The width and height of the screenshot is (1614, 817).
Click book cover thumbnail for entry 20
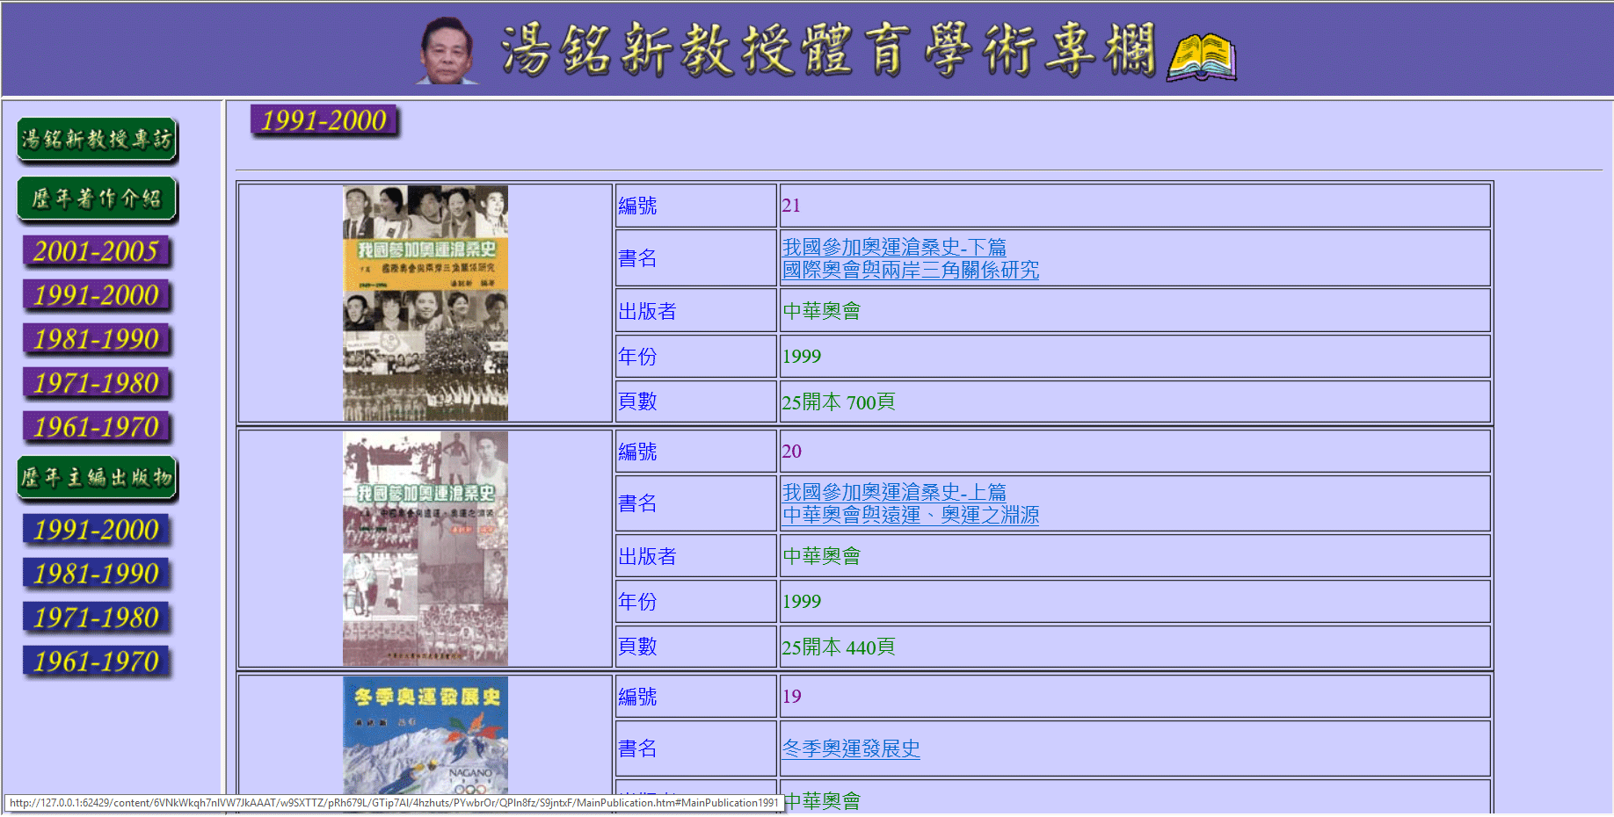point(425,548)
